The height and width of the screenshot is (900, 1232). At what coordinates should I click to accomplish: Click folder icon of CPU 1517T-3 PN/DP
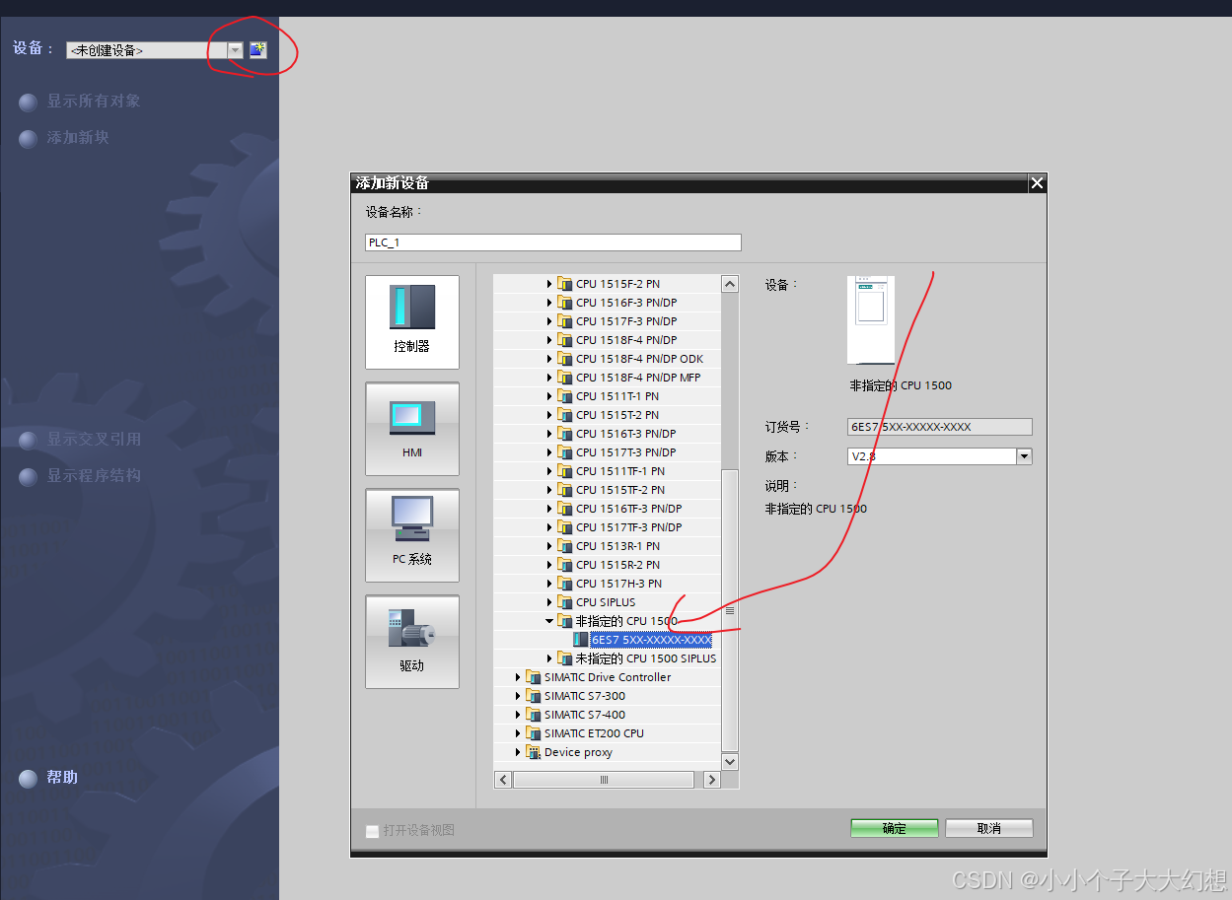(x=565, y=452)
